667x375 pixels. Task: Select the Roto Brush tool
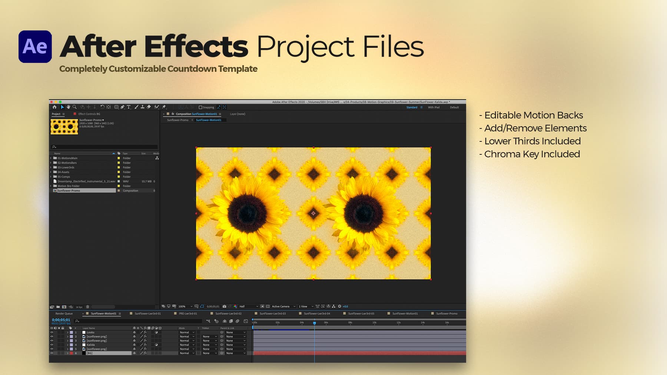156,107
